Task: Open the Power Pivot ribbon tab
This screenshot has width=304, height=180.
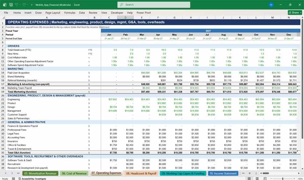Action: 143,12
